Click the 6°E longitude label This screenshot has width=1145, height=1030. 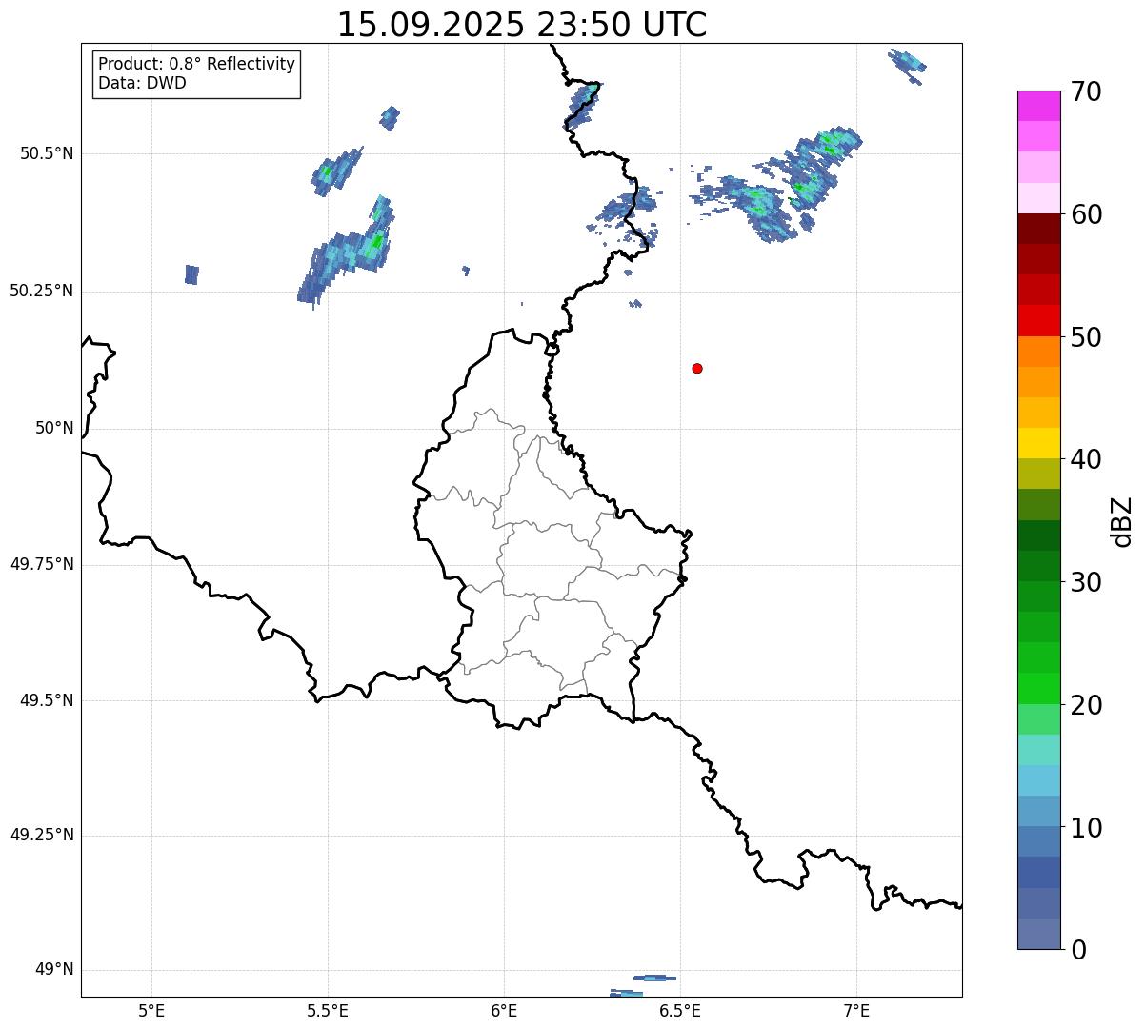coord(504,1010)
